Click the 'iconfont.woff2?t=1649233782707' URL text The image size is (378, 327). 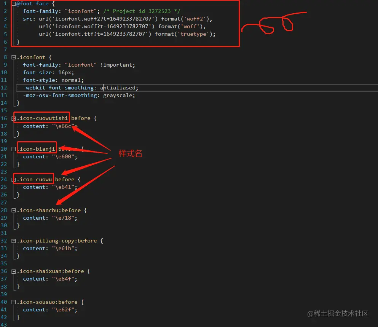click(103, 19)
